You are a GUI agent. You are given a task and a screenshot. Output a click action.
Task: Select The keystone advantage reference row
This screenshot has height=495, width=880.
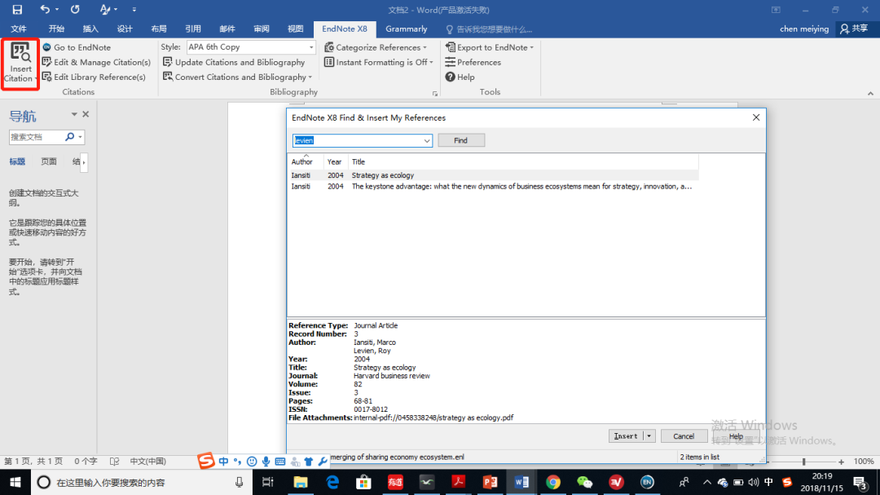point(493,187)
